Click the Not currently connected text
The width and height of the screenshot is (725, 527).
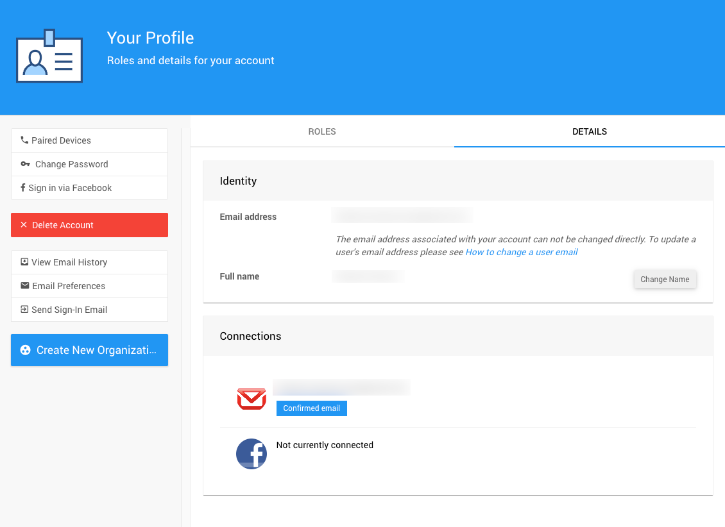click(325, 445)
